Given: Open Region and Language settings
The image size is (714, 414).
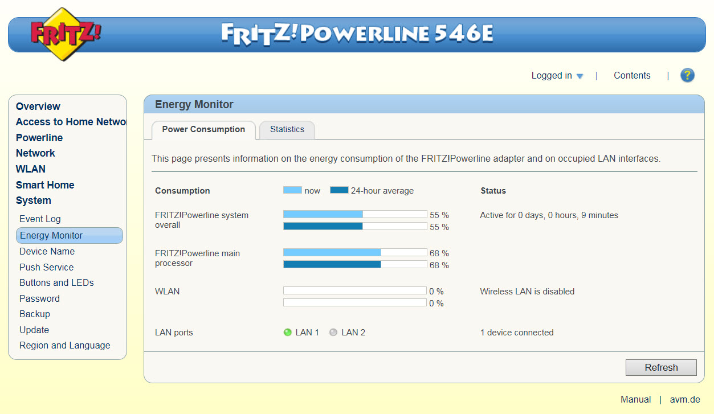Looking at the screenshot, I should [x=65, y=345].
